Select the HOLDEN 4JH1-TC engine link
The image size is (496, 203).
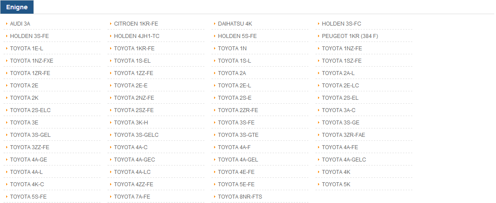(137, 36)
